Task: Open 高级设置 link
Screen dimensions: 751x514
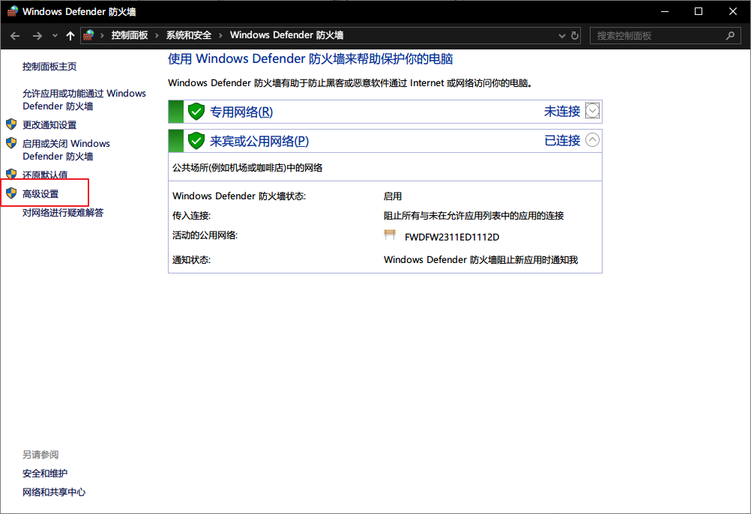Action: coord(40,194)
